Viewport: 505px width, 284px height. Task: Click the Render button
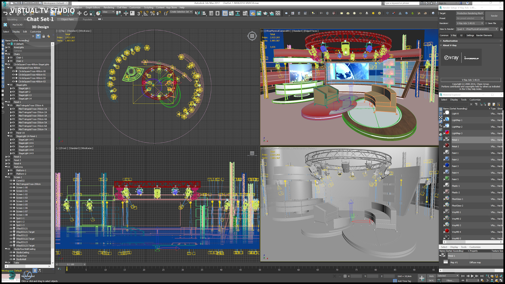(494, 16)
